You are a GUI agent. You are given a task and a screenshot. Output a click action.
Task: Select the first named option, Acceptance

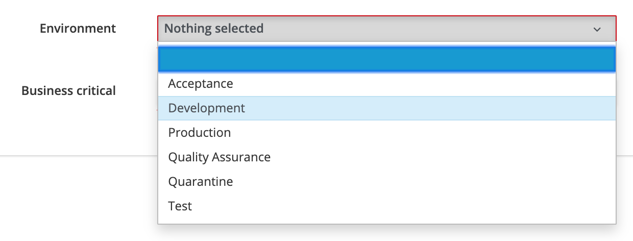tap(387, 84)
